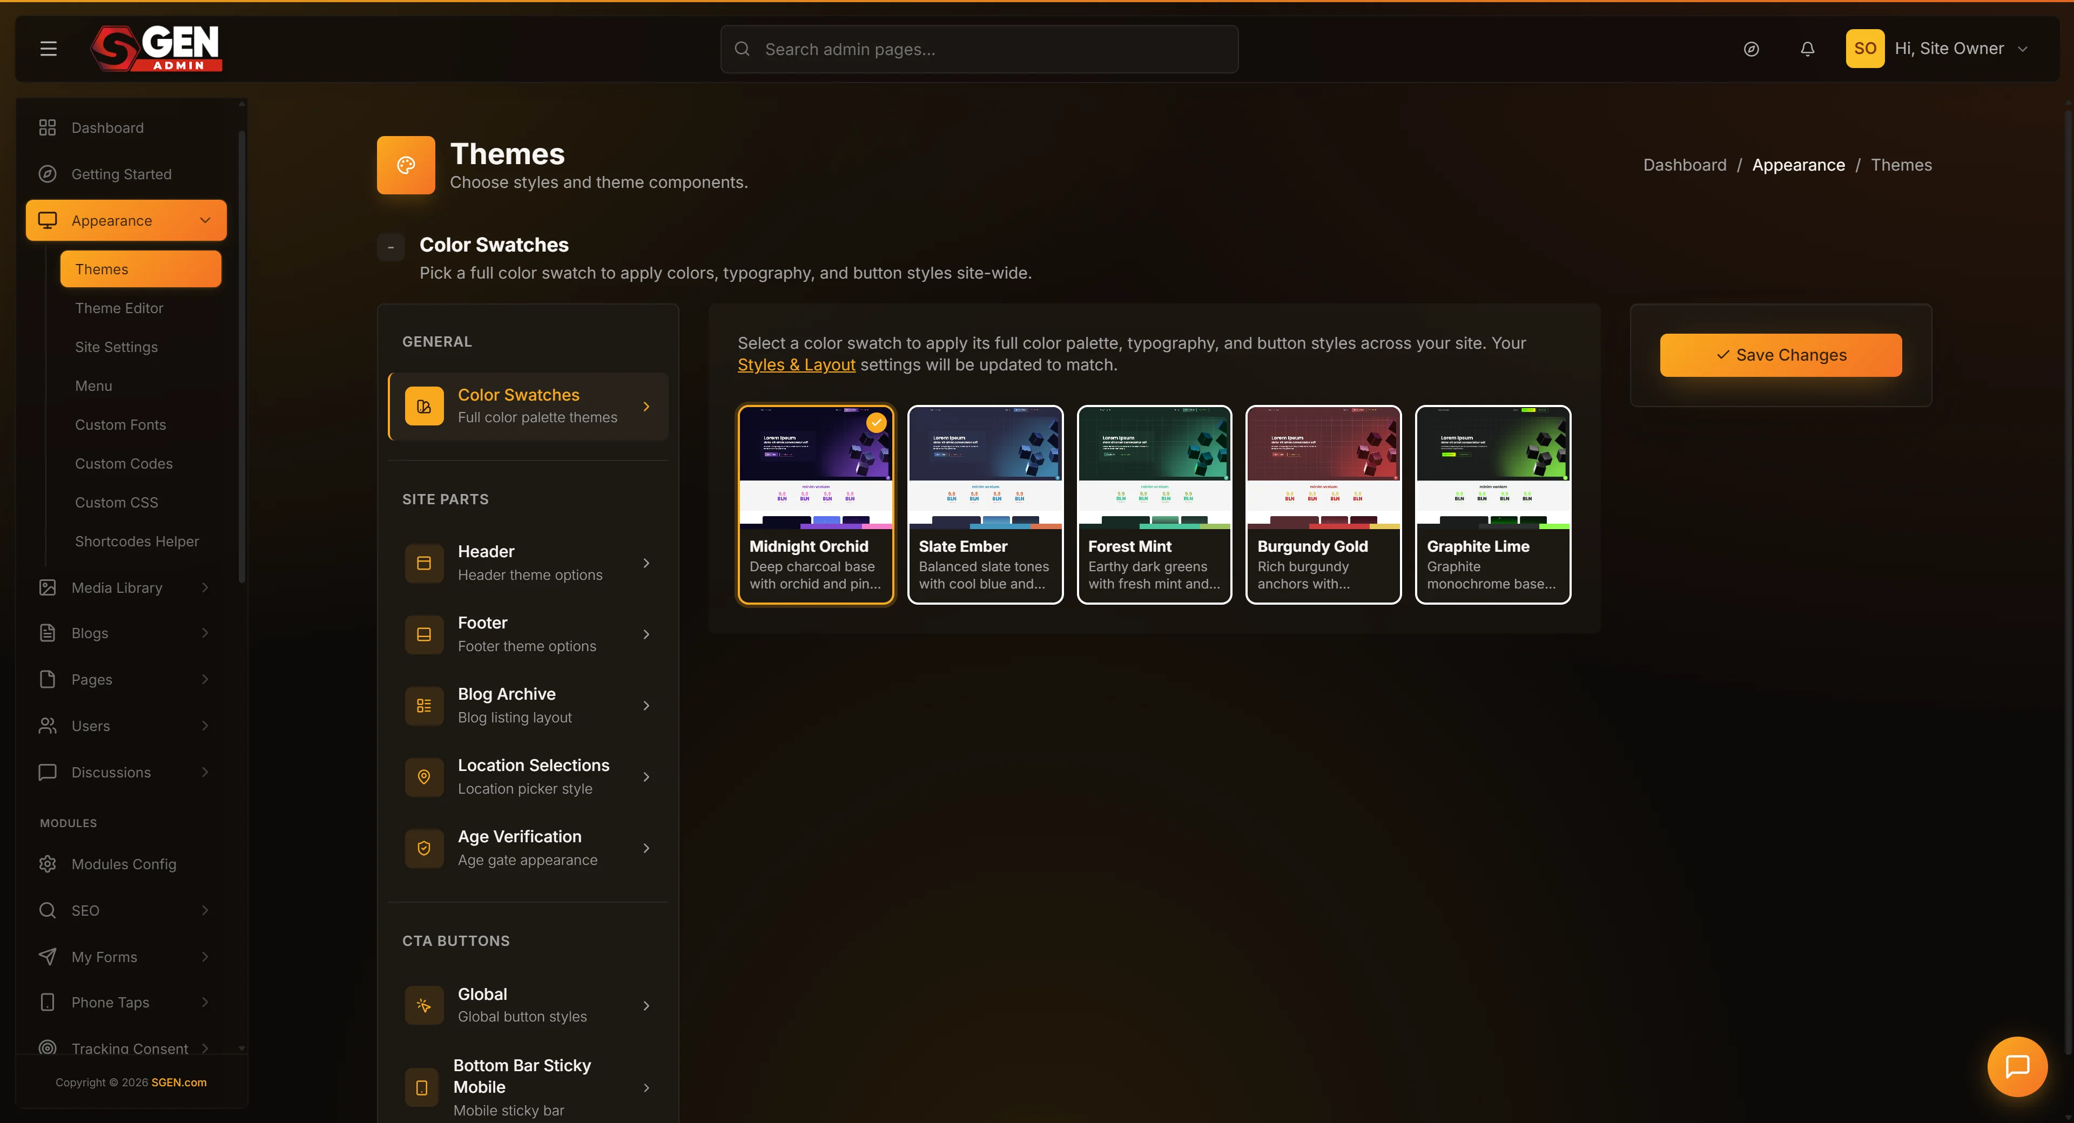Open Custom Codes page
Viewport: 2074px width, 1123px height.
[x=124, y=464]
